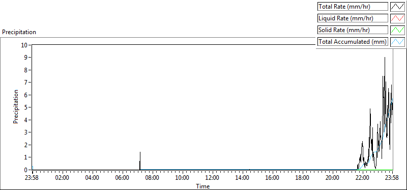Click the 12:00 time tick label
Viewport: 407px width, 190px height.
[x=213, y=178]
